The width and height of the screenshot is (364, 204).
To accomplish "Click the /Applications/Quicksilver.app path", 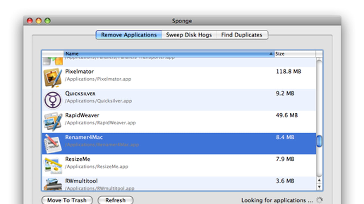I will (98, 101).
